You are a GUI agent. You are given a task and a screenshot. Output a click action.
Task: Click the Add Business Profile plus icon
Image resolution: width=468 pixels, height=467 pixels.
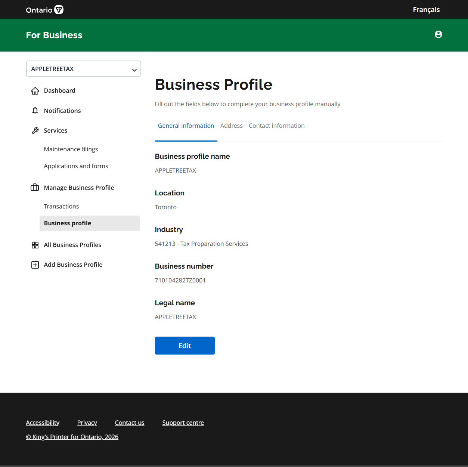click(x=35, y=265)
